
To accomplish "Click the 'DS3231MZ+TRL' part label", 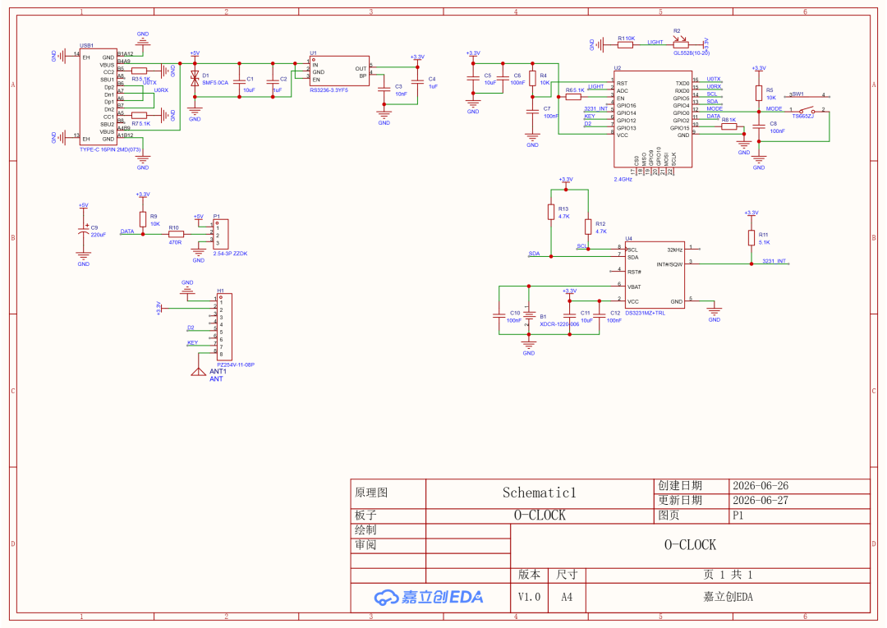I will point(646,313).
